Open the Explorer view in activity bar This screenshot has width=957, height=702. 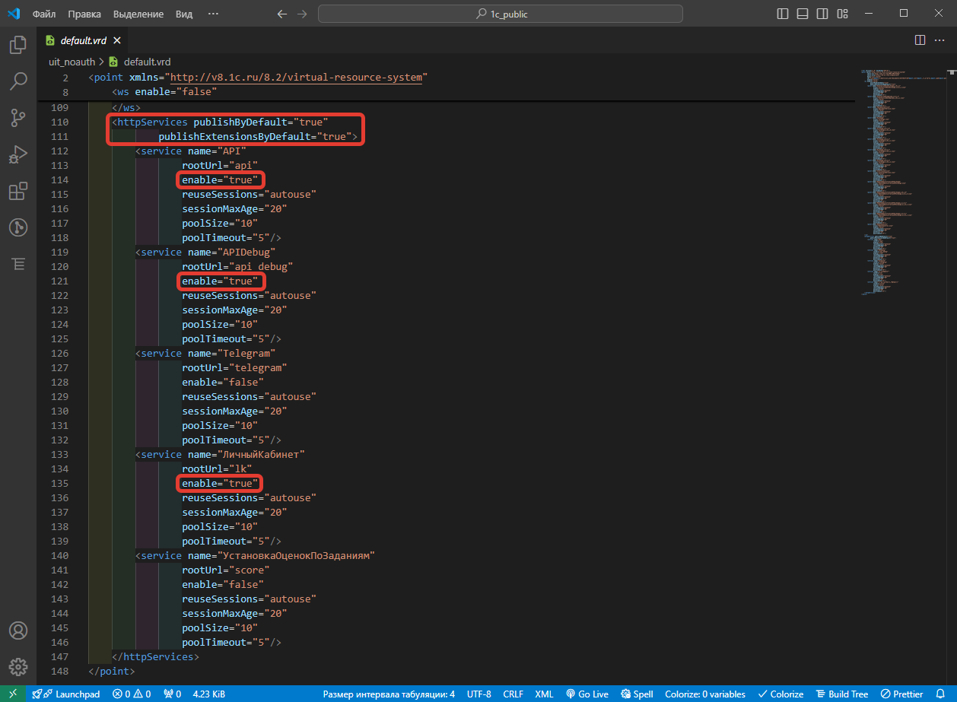tap(18, 45)
